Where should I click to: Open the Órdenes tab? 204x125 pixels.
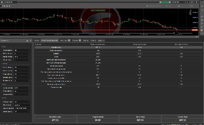tap(76, 40)
